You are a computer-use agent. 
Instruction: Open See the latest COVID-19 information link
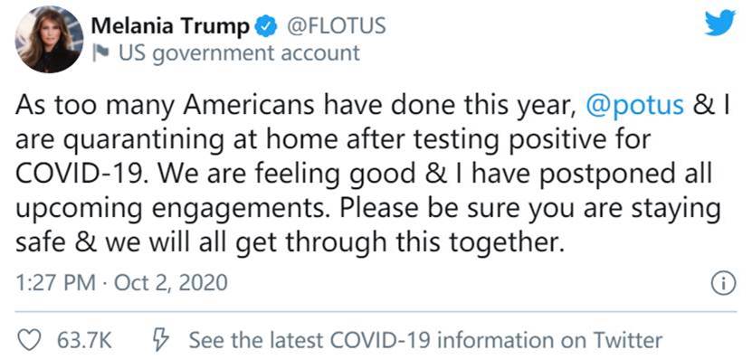tap(425, 340)
